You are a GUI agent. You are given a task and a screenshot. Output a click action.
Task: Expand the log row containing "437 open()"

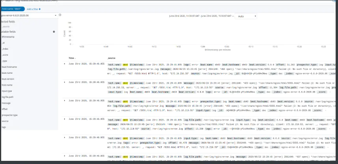(x=64, y=156)
